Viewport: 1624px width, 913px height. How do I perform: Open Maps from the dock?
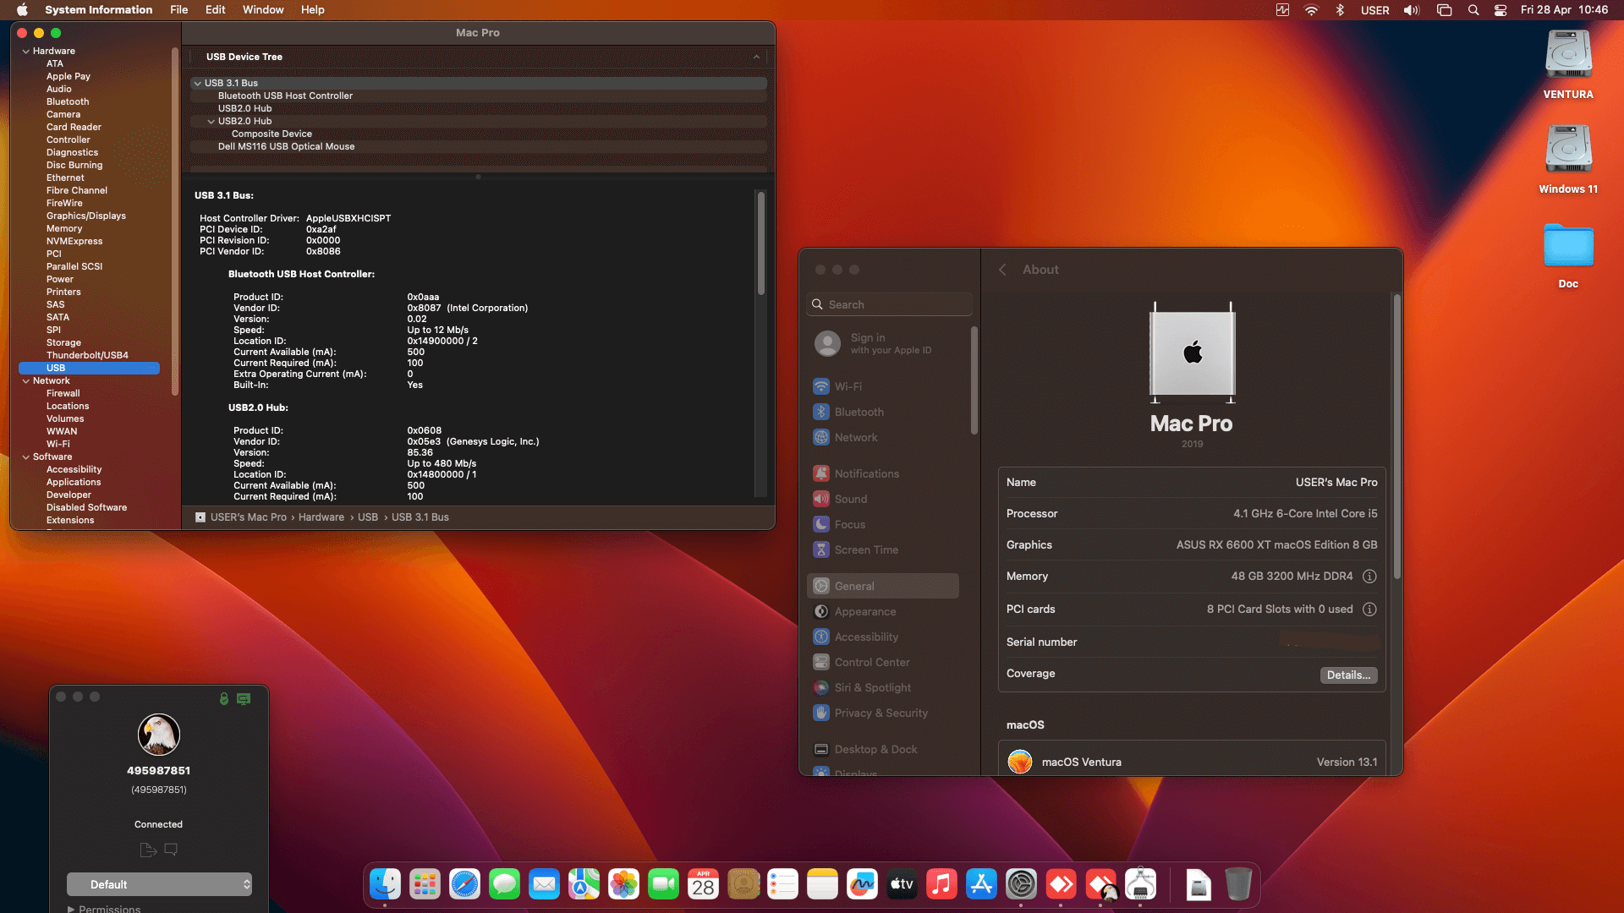click(584, 884)
